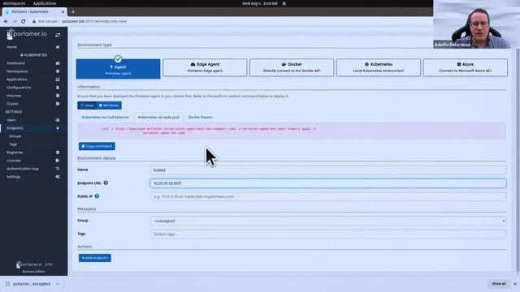520x292 pixels.
Task: Dismiss the downloads bar with X
Action: tap(515, 284)
